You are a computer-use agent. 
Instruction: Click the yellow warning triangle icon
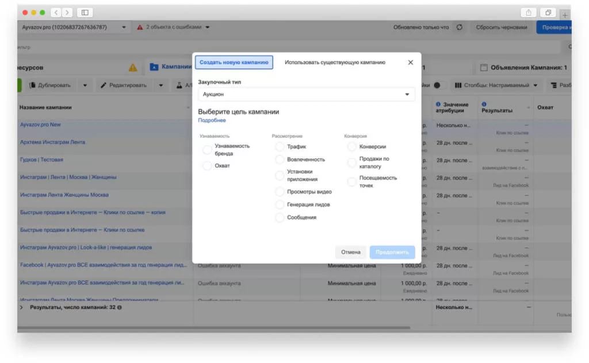point(133,68)
